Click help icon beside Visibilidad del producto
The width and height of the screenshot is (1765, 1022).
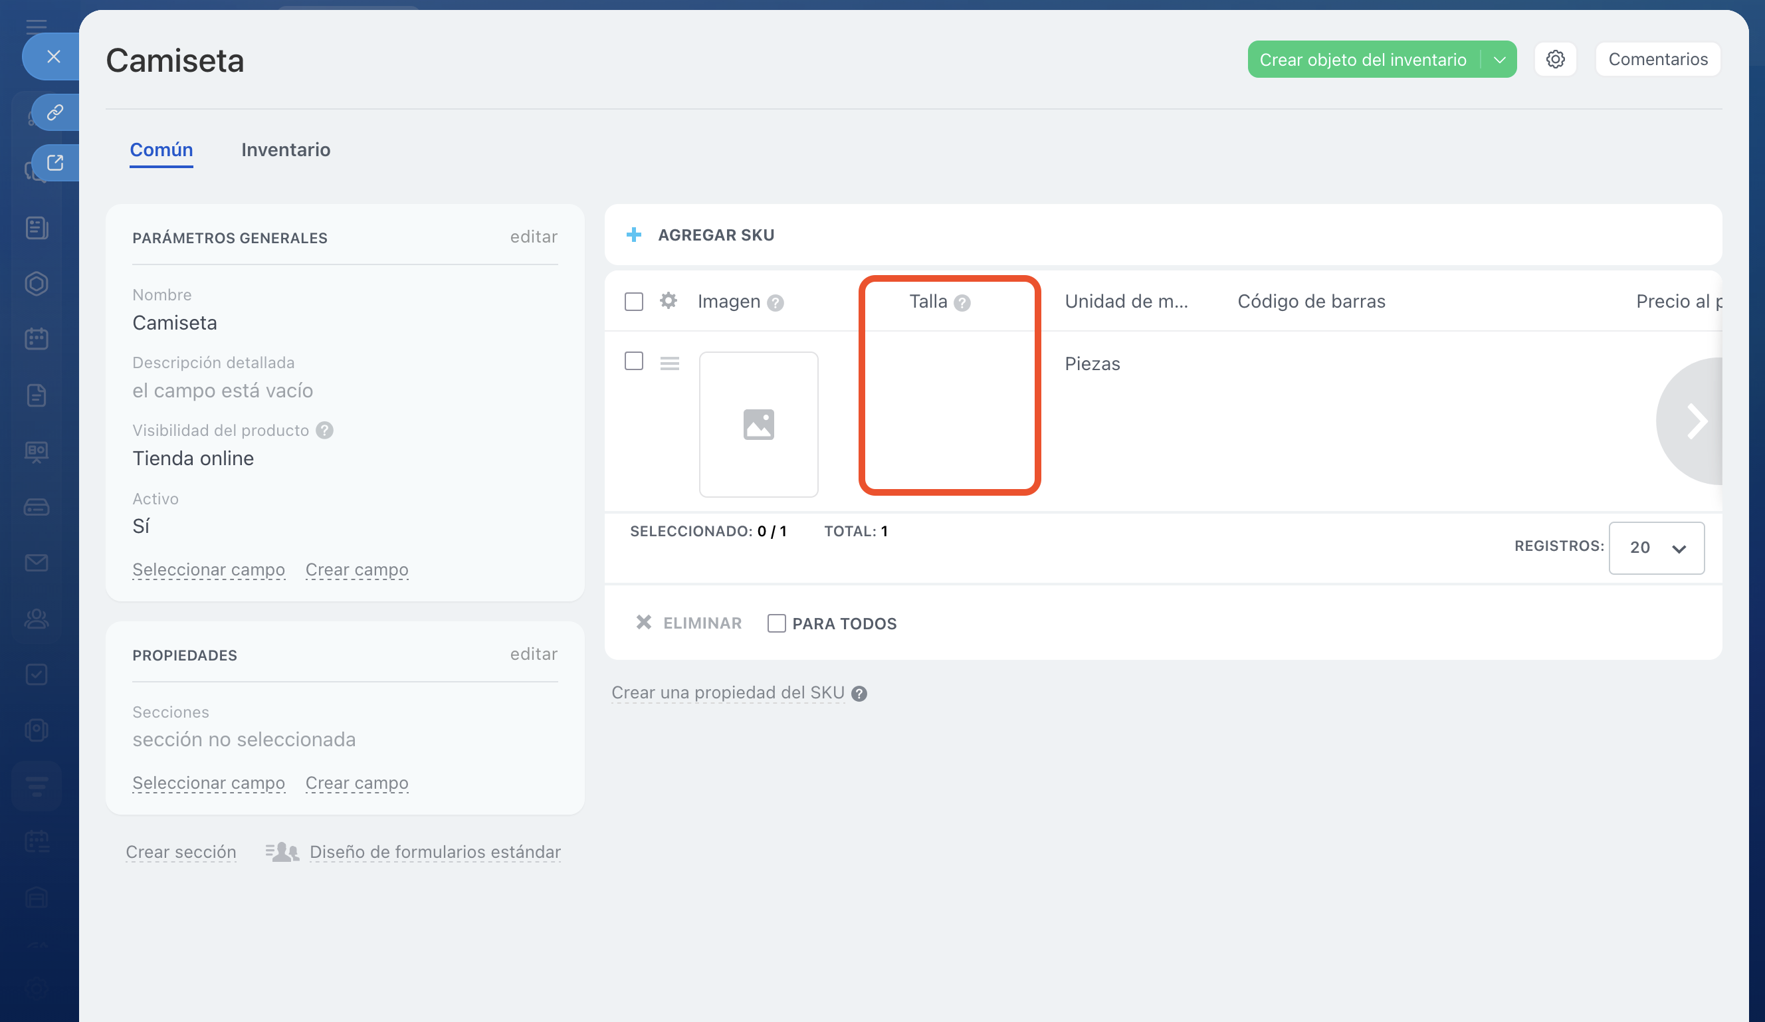pos(324,430)
